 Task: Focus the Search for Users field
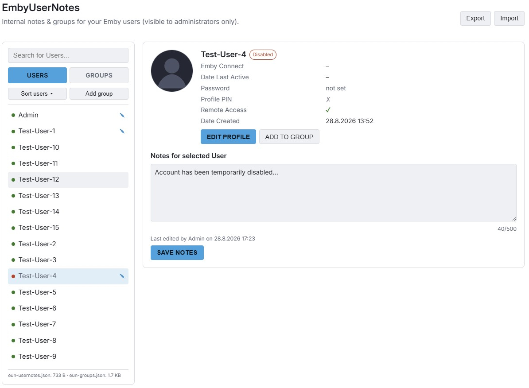[x=68, y=55]
